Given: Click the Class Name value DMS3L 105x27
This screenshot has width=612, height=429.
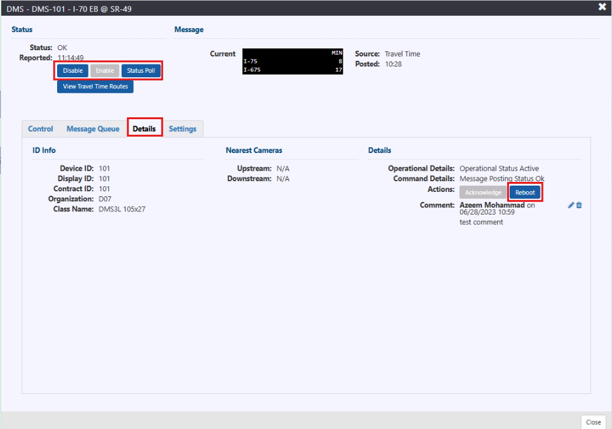Looking at the screenshot, I should [x=122, y=209].
